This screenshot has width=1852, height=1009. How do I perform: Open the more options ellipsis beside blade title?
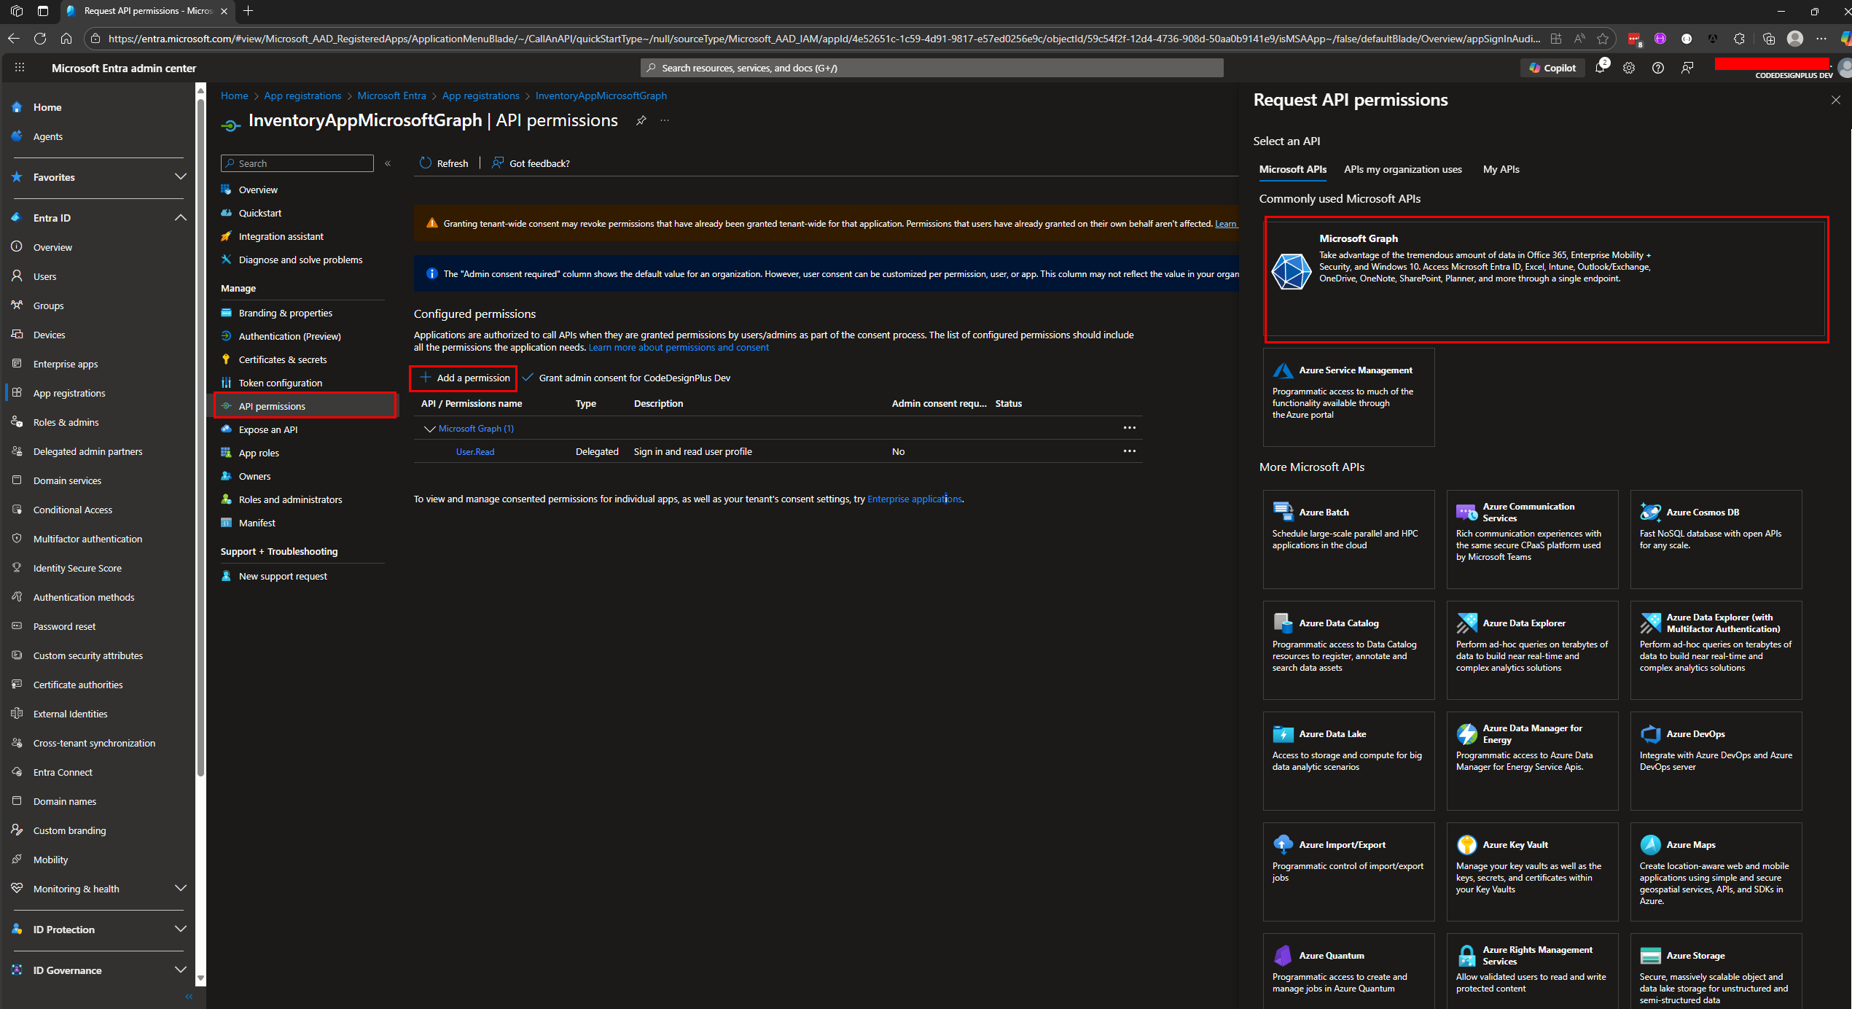coord(665,120)
